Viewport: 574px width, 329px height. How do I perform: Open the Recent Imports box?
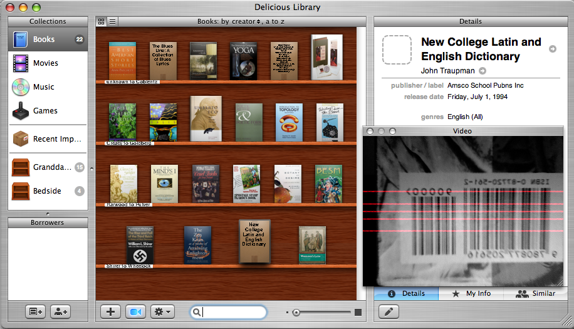48,138
